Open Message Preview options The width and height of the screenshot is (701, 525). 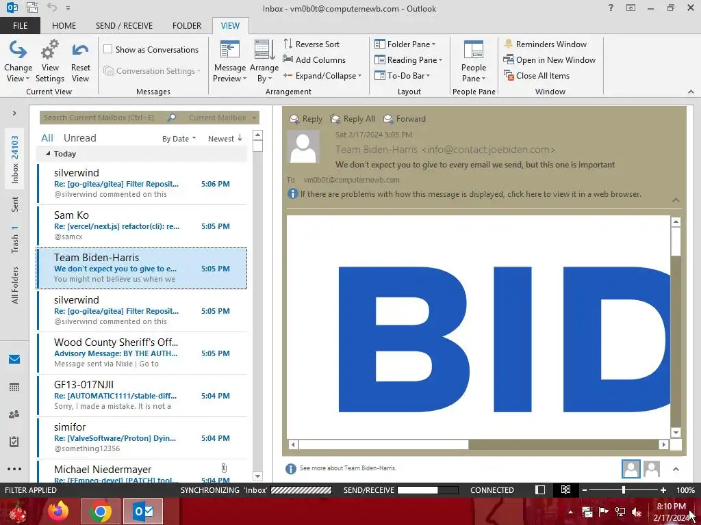229,61
